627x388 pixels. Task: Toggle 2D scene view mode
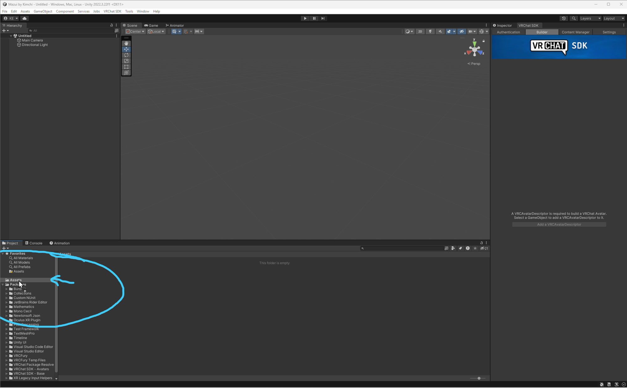point(420,32)
